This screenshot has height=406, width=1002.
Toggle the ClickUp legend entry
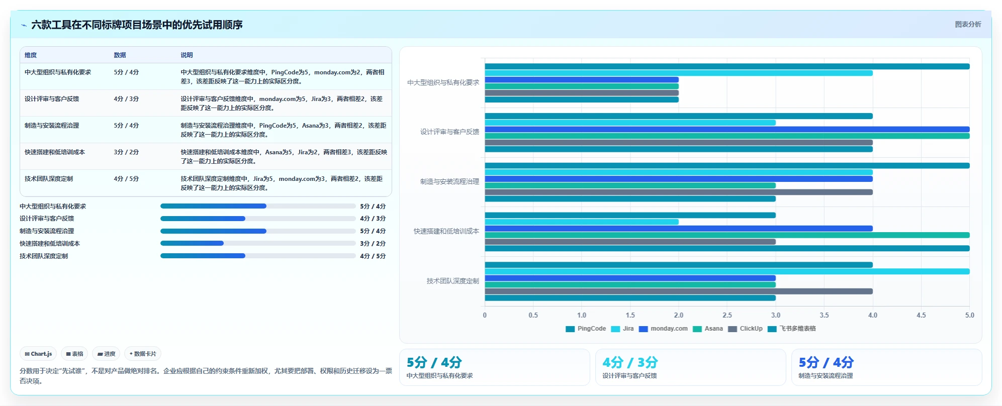745,329
